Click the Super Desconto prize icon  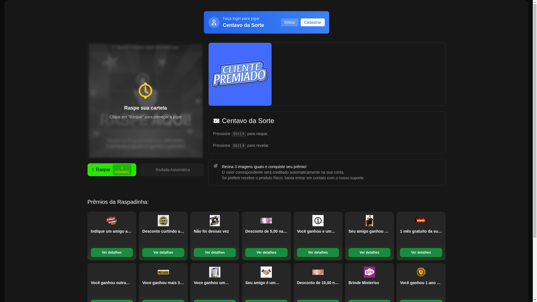[x=163, y=221]
